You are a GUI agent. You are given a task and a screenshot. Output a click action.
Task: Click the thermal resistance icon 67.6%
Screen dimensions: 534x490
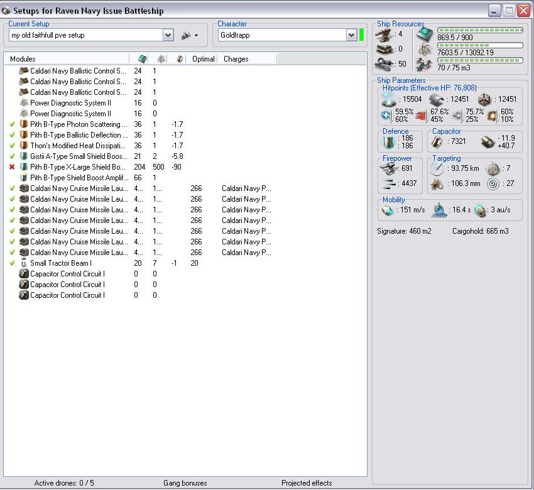pos(422,116)
